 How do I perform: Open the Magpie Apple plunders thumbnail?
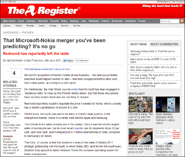[168, 136]
